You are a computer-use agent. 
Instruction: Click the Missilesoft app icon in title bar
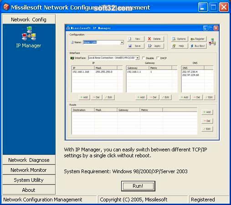6,7
